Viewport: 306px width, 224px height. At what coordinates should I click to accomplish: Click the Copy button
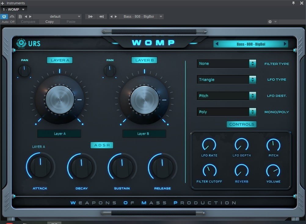(49, 22)
